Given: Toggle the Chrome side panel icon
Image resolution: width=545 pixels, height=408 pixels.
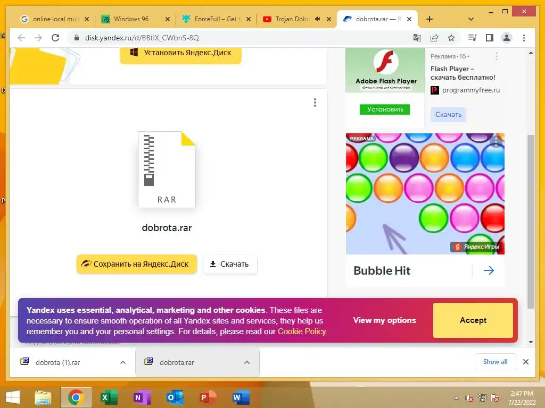Looking at the screenshot, I should [490, 38].
